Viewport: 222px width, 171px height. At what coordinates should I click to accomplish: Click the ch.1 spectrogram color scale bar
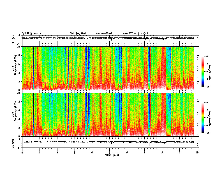203,72
